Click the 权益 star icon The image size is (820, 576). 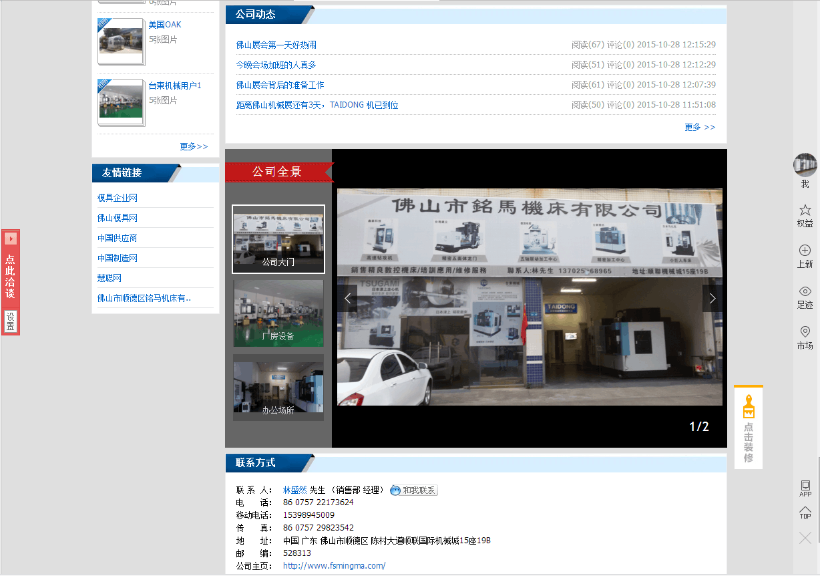point(805,210)
